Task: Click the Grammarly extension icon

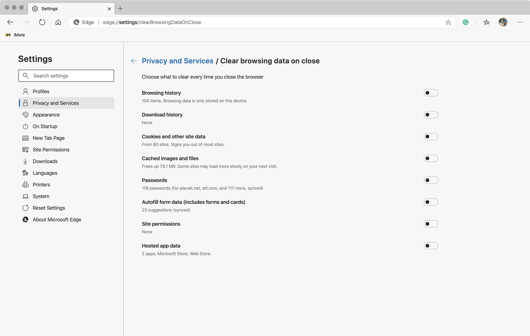Action: [466, 22]
